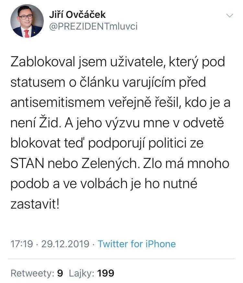
Task: Click the final word zastavit! in the tweet
Action: tap(35, 204)
